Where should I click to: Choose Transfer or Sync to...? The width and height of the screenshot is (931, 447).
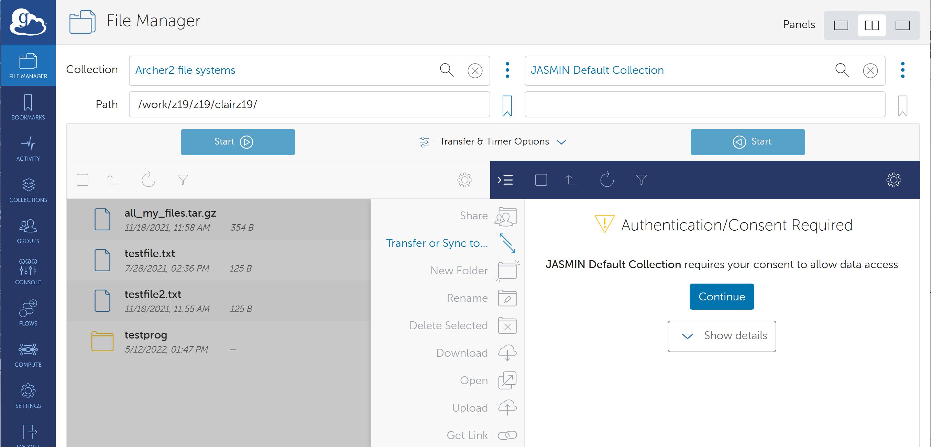pos(451,243)
